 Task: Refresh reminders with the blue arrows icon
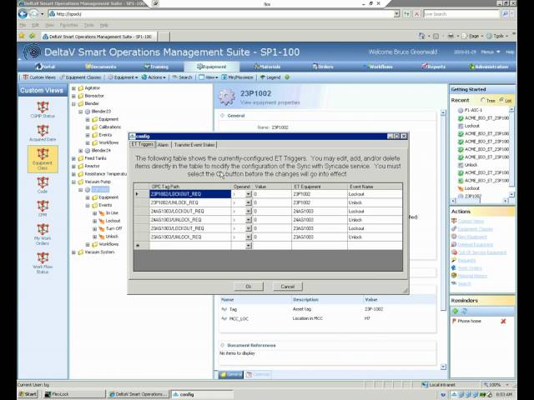pyautogui.click(x=464, y=311)
